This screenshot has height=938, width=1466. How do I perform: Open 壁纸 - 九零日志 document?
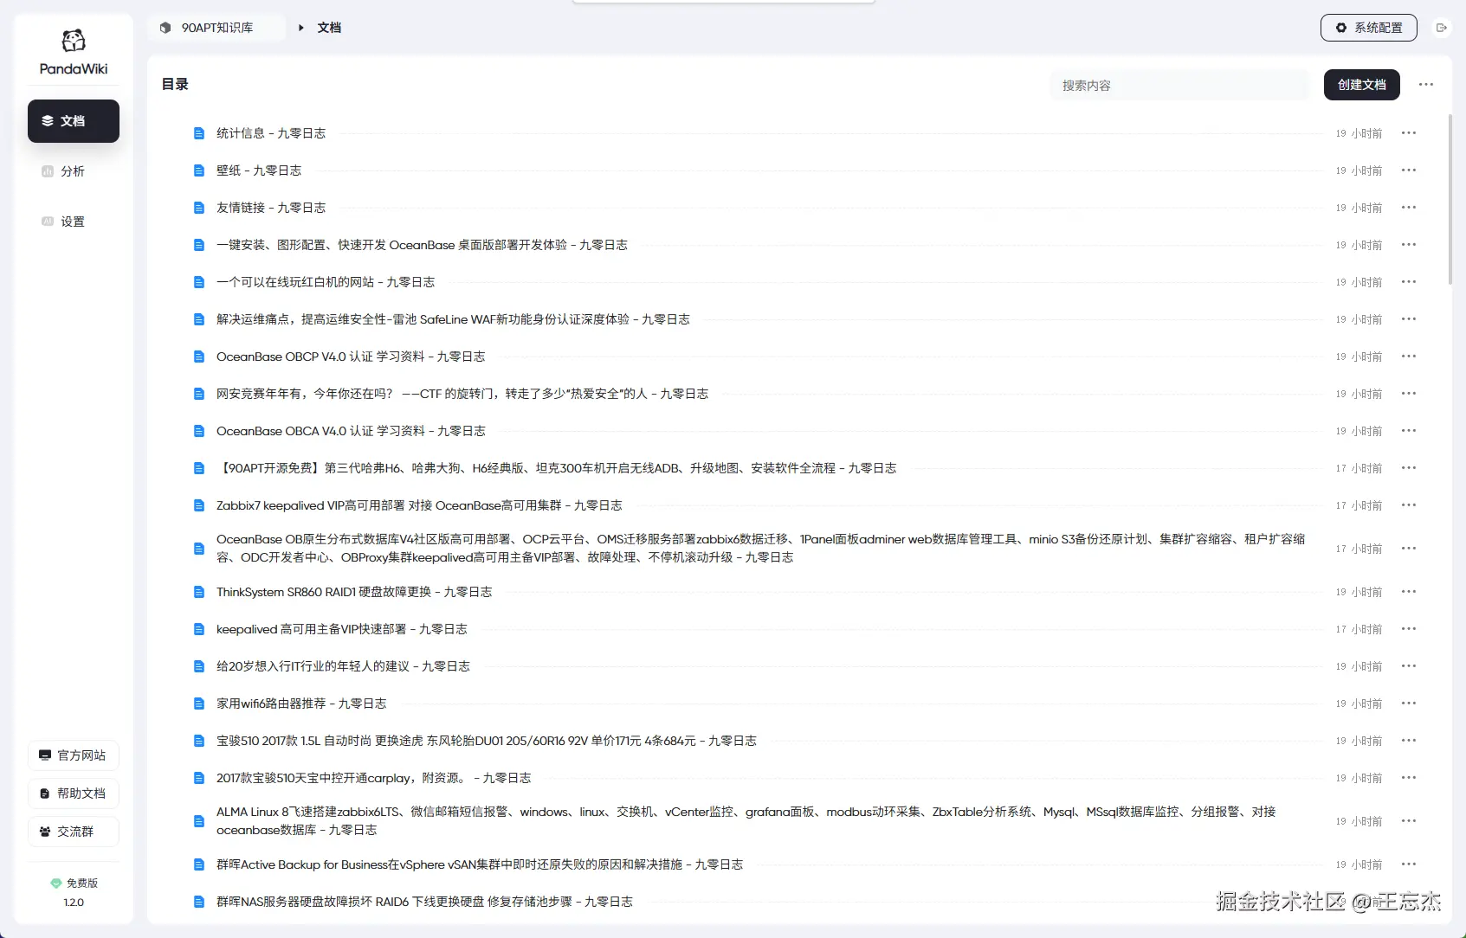click(x=259, y=170)
